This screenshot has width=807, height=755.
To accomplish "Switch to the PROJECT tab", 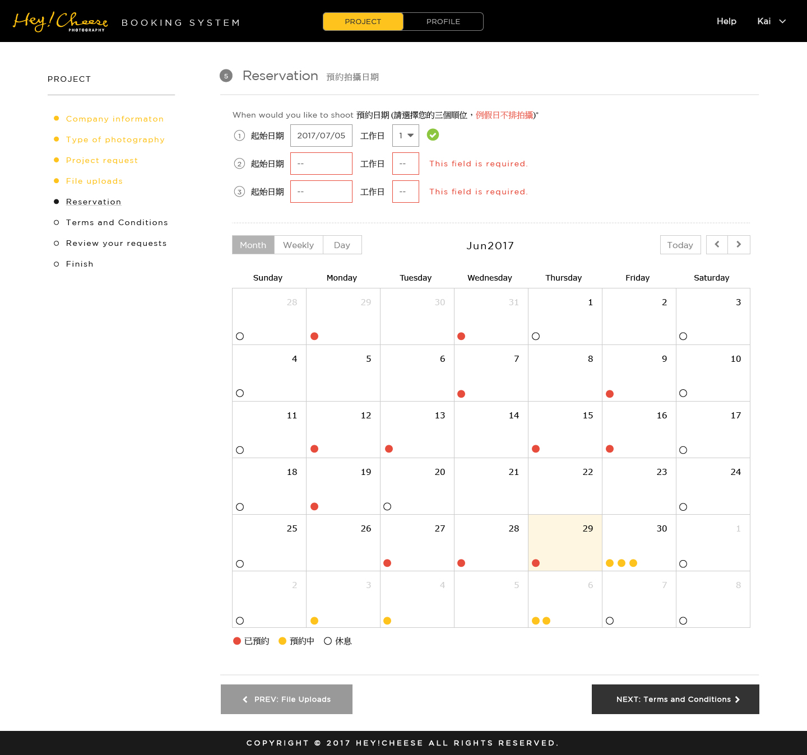I will click(x=363, y=21).
